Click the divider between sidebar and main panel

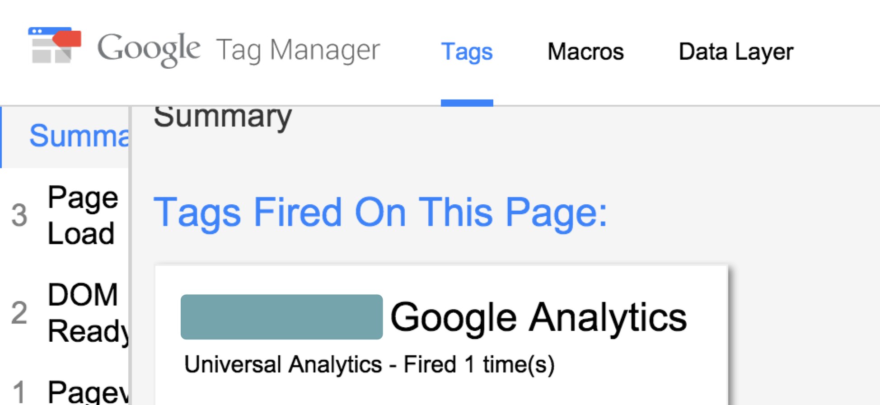point(130,256)
